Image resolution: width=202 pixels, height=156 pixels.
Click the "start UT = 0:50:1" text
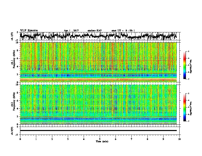(123, 31)
